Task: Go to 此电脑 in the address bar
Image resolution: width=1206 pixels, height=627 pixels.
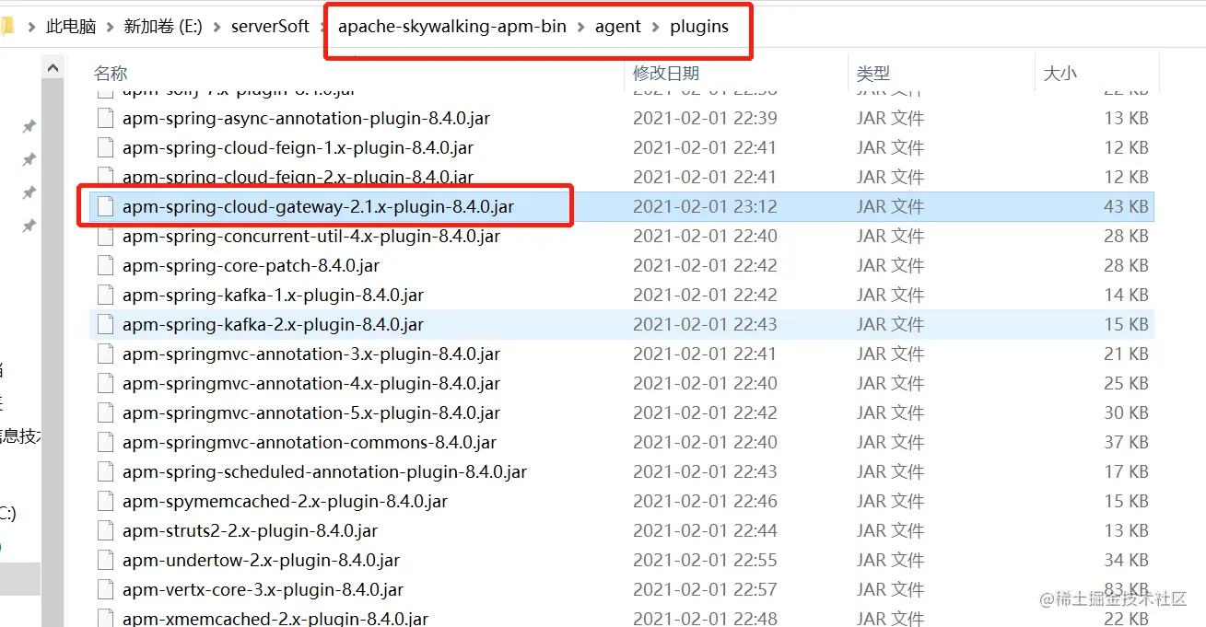Action: (71, 27)
